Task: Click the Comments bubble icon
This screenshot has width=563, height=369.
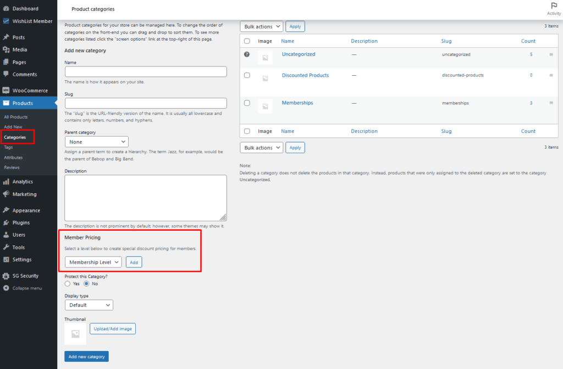Action: [x=6, y=74]
